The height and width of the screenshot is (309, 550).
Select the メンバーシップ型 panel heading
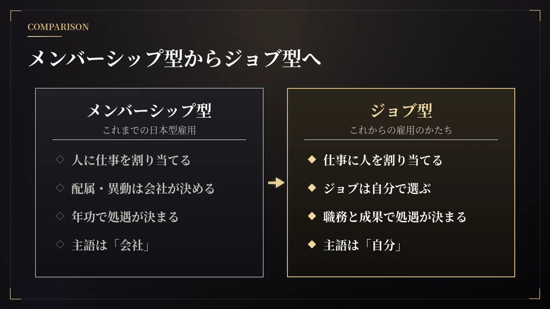[x=149, y=110]
